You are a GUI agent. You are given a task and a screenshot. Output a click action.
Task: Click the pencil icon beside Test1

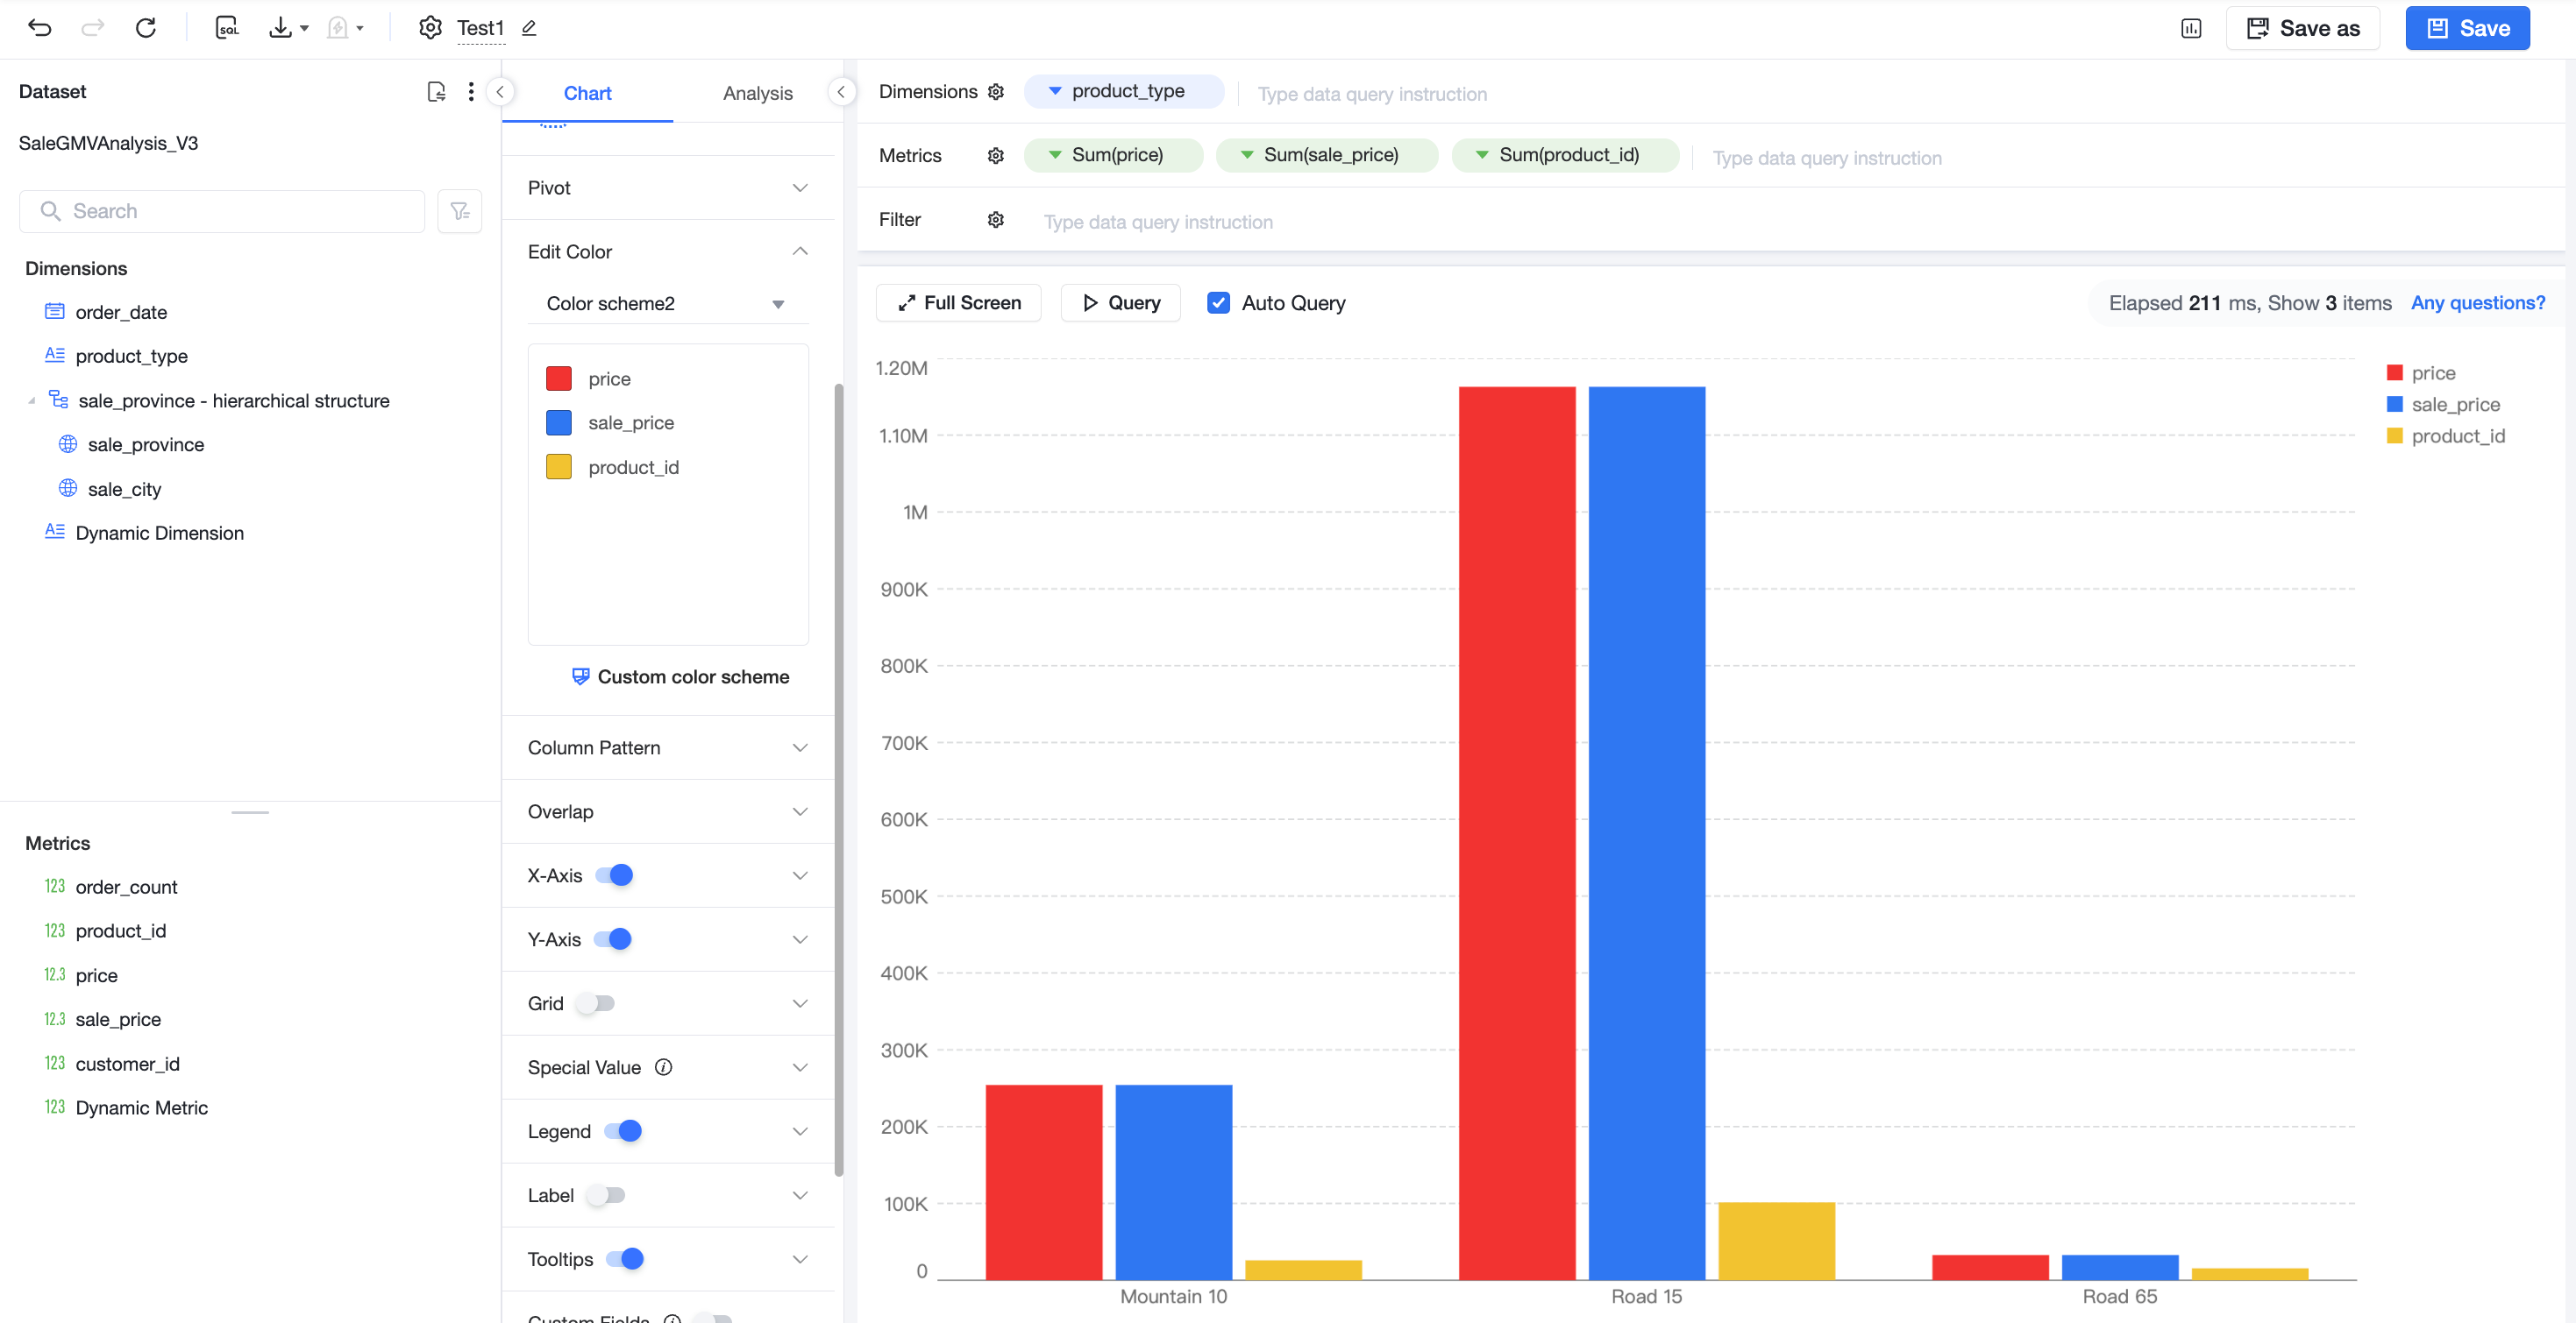(529, 28)
